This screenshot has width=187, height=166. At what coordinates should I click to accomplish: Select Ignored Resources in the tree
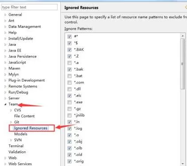pos(31,128)
